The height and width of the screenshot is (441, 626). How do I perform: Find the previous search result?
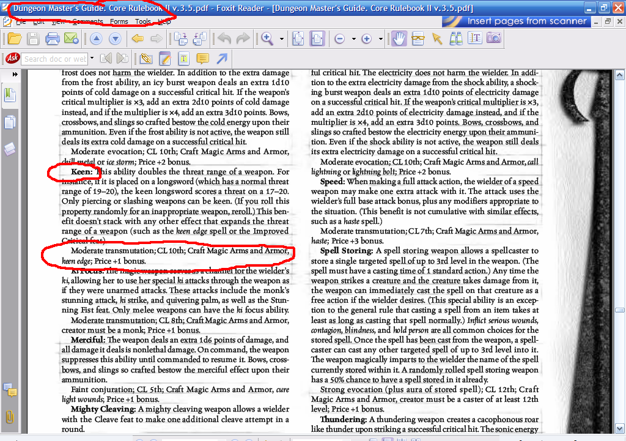click(106, 59)
